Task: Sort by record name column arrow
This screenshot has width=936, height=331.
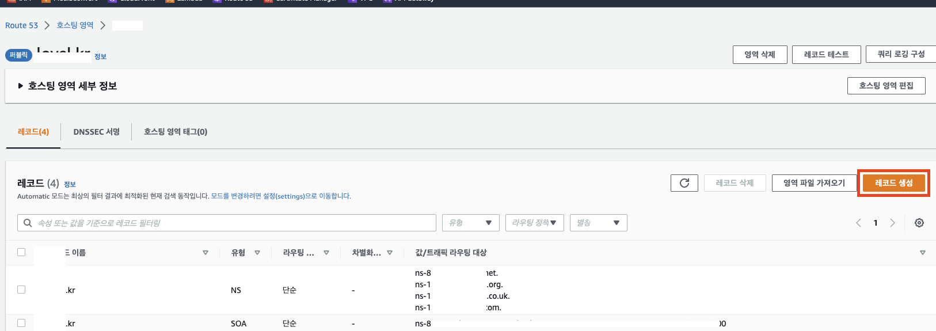Action: pyautogui.click(x=206, y=253)
